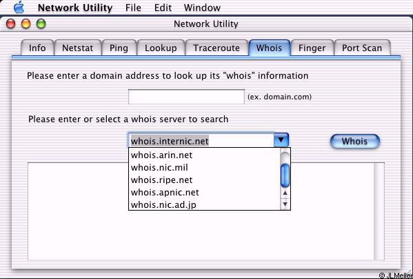The image size is (413, 279).
Task: Click the list scroll up arrow
Action: pyautogui.click(x=285, y=193)
